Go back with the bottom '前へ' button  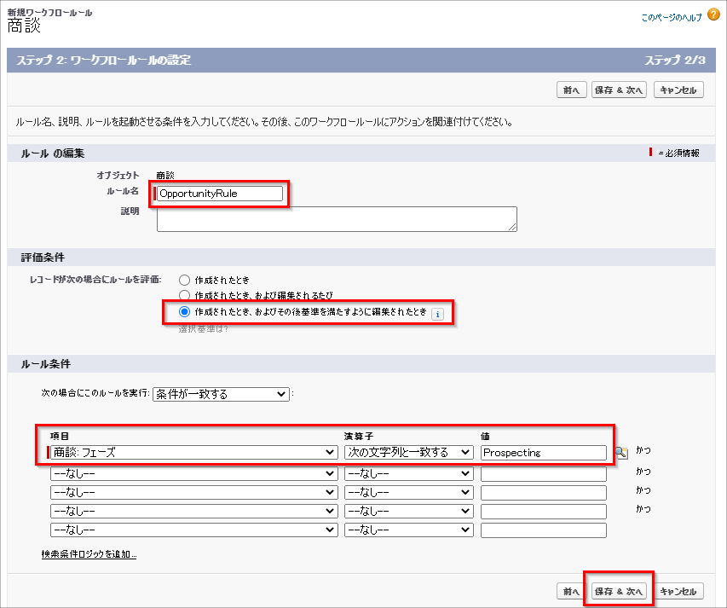pos(570,591)
